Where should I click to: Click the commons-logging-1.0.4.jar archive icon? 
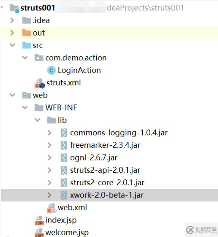(64, 133)
